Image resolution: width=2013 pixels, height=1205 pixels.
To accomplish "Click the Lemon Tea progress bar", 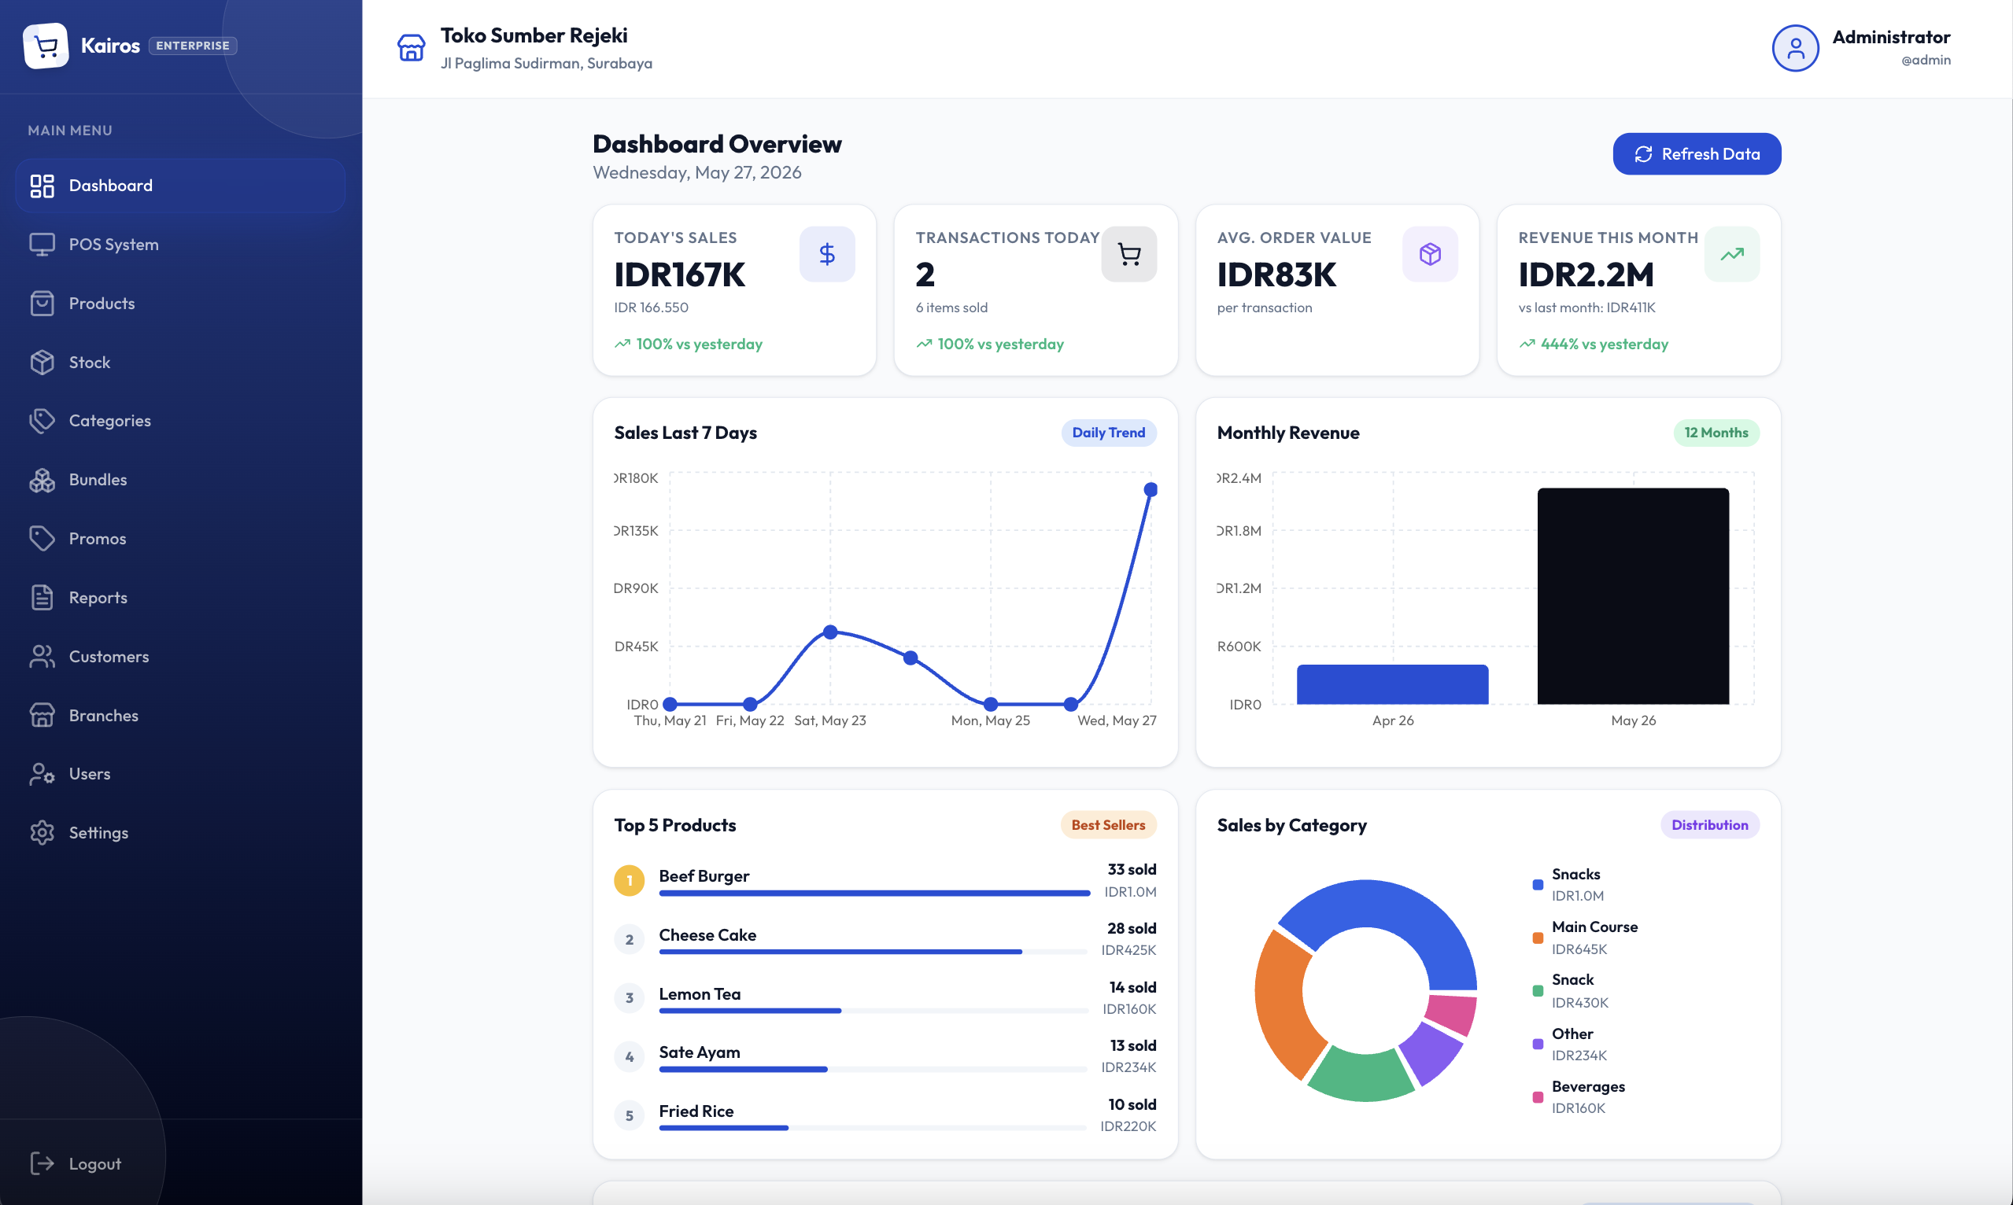I will pos(874,1011).
